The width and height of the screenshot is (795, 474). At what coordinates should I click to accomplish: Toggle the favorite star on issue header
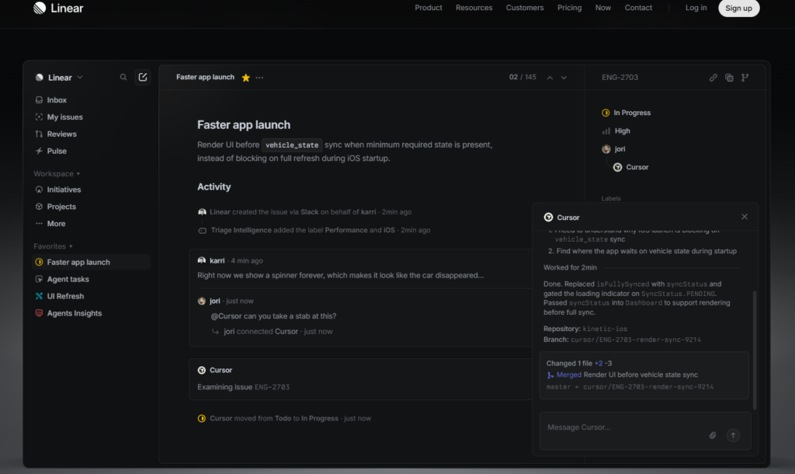[x=246, y=78]
